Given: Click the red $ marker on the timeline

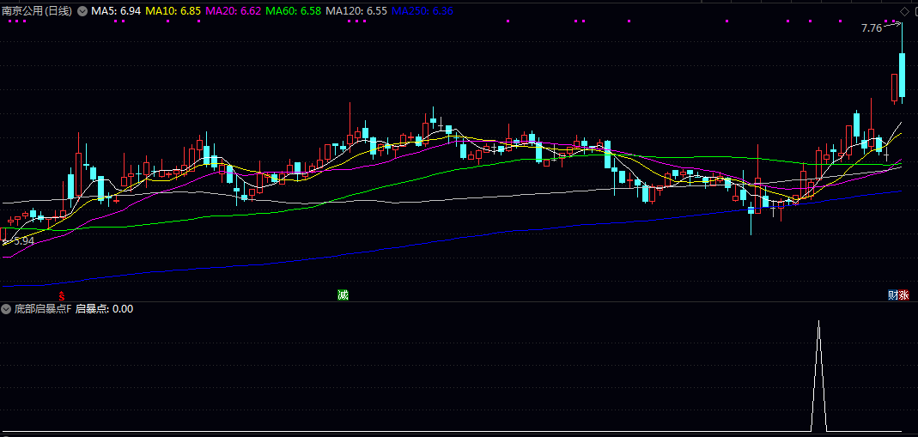Looking at the screenshot, I should pyautogui.click(x=61, y=295).
